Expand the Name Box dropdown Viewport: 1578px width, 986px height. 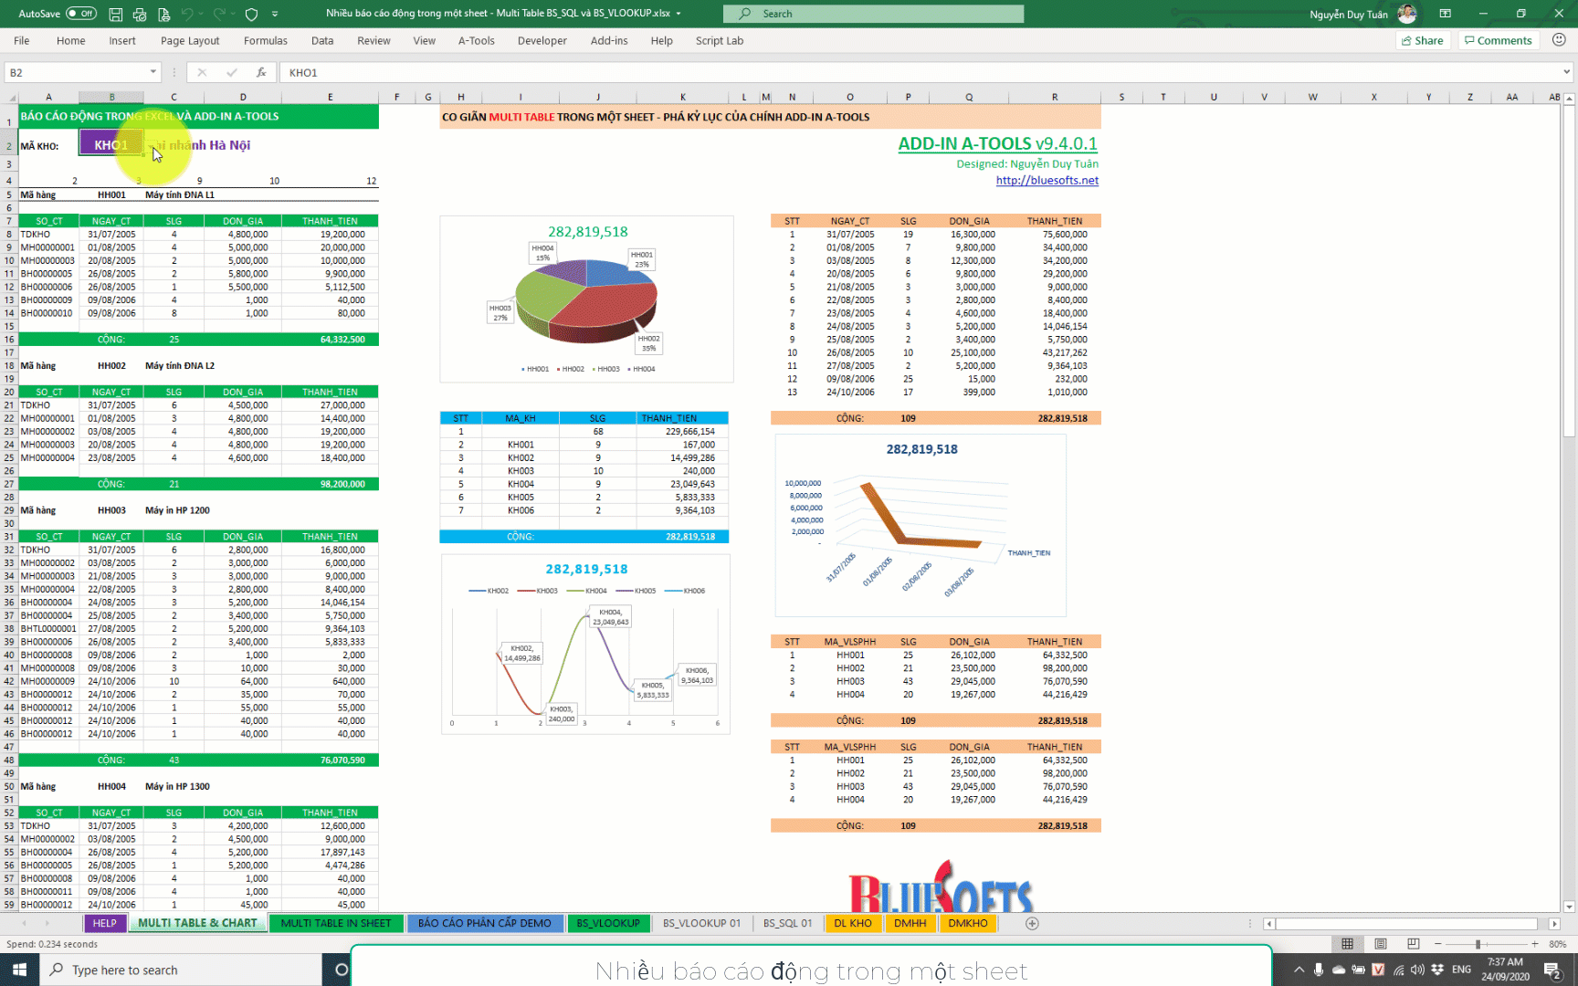click(x=153, y=72)
